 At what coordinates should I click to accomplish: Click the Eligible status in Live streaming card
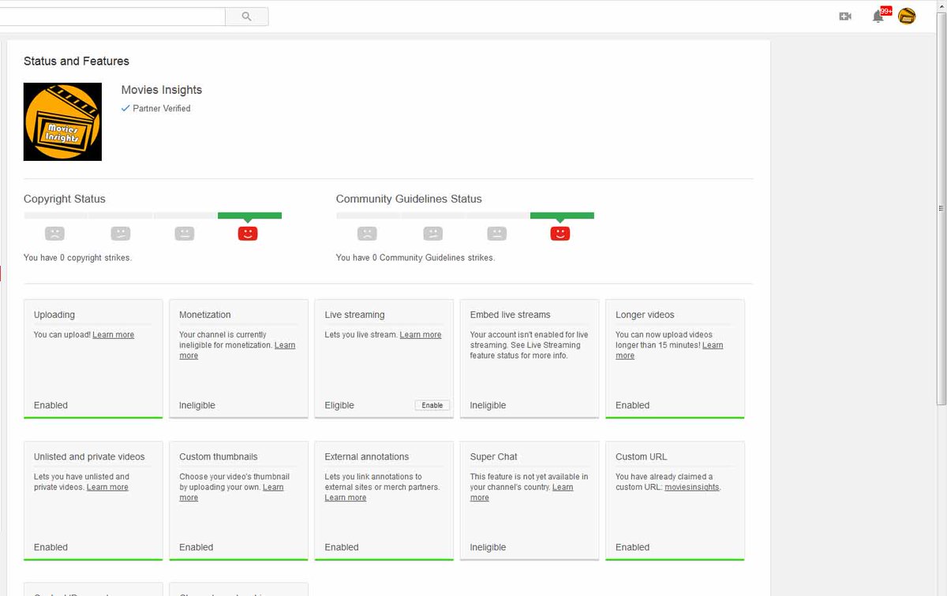339,405
